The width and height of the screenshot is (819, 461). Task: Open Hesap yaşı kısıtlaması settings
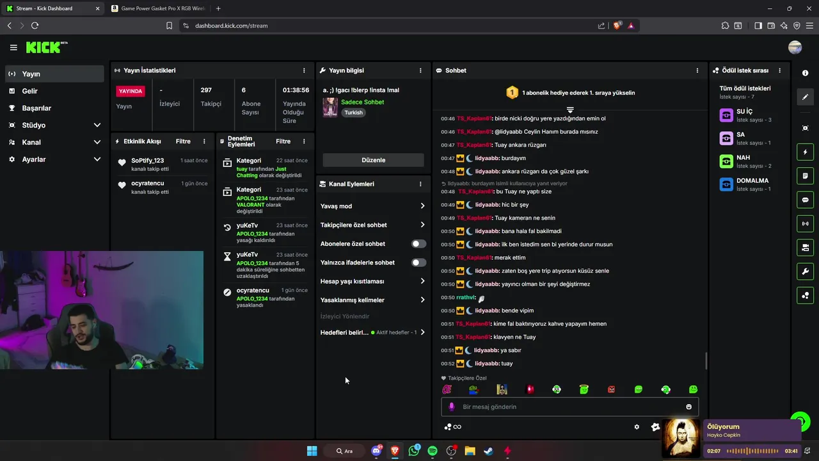[x=373, y=281]
